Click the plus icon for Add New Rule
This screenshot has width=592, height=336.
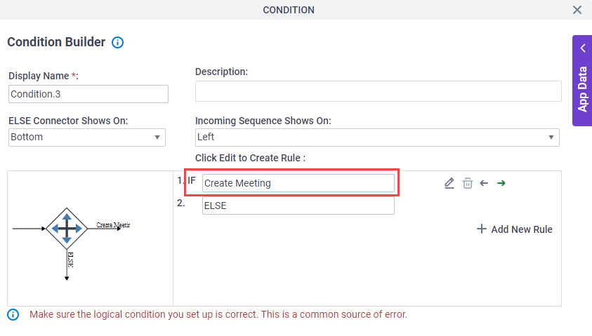(x=481, y=229)
